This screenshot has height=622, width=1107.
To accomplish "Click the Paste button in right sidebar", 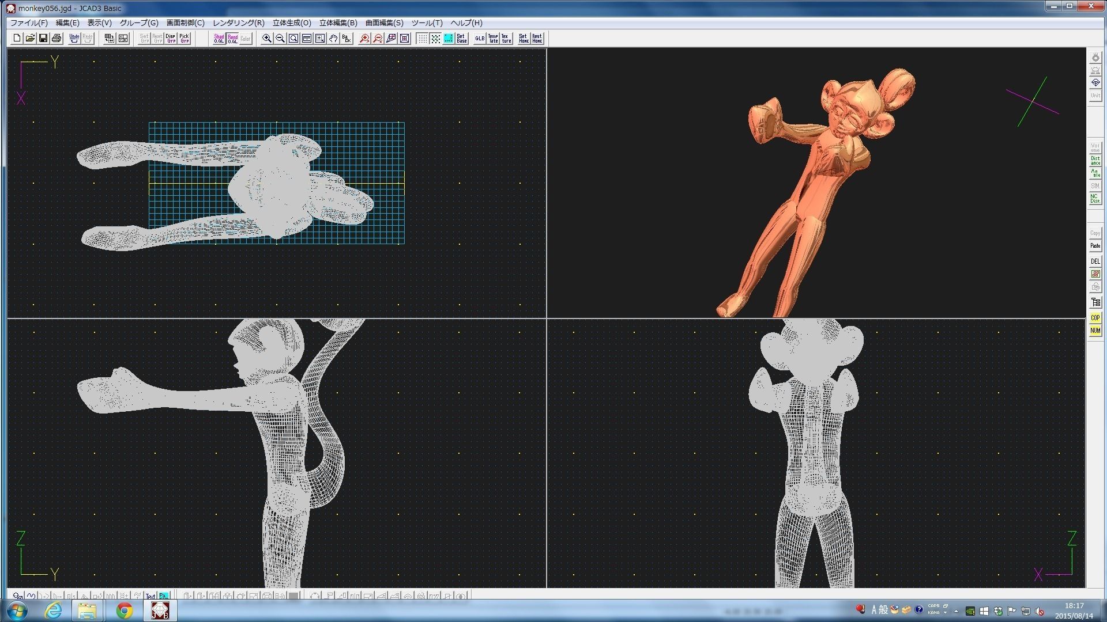I will [1095, 246].
